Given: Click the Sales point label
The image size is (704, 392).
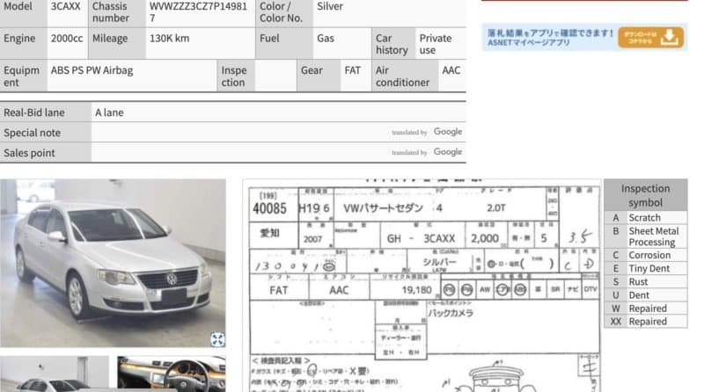Looking at the screenshot, I should tap(29, 153).
